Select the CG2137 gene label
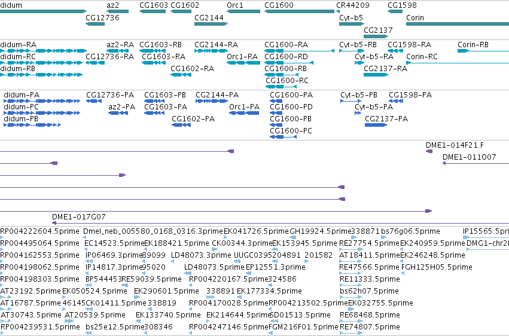The image size is (509, 336). pyautogui.click(x=378, y=30)
